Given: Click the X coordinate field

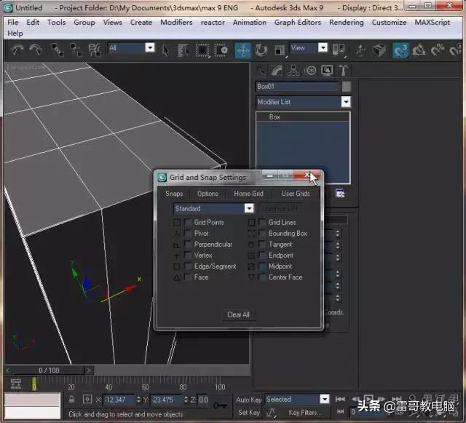Looking at the screenshot, I should [118, 400].
